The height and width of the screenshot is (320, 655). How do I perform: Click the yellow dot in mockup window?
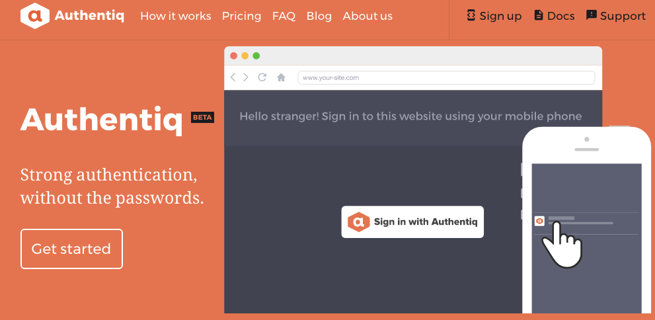(245, 56)
